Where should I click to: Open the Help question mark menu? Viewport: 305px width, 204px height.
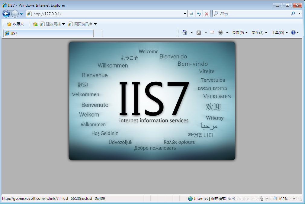click(295, 32)
